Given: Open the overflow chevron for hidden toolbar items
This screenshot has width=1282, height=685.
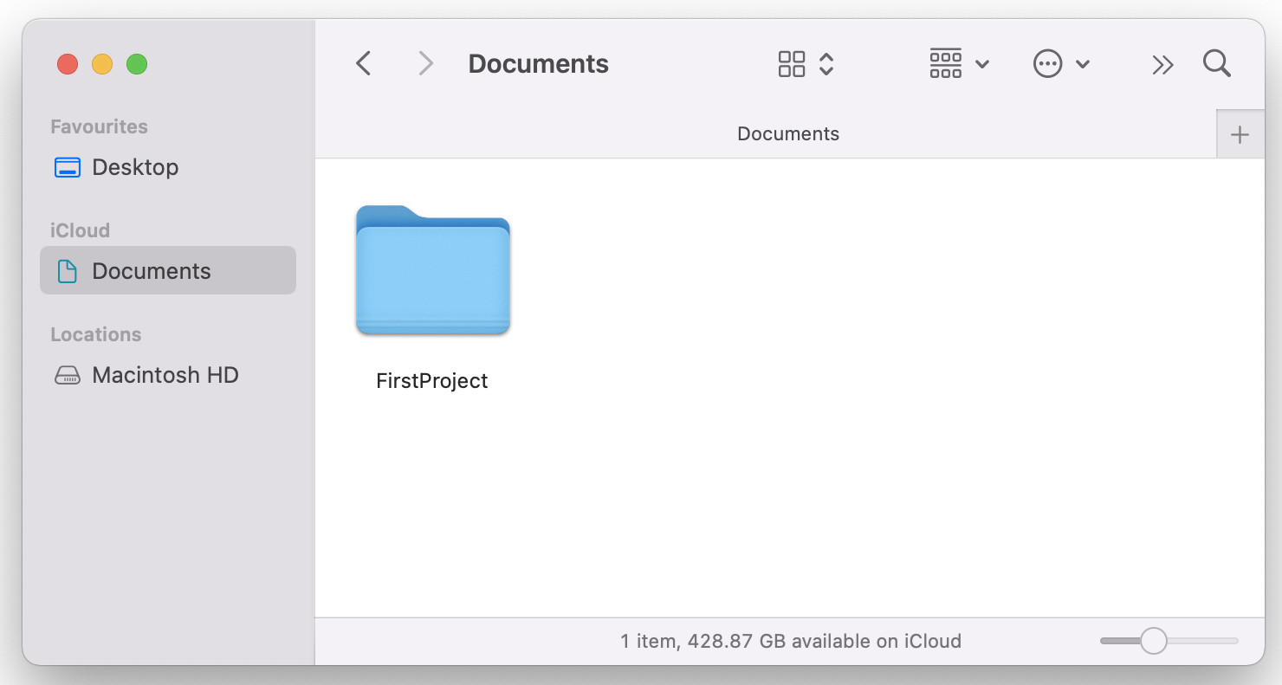Looking at the screenshot, I should (1162, 63).
